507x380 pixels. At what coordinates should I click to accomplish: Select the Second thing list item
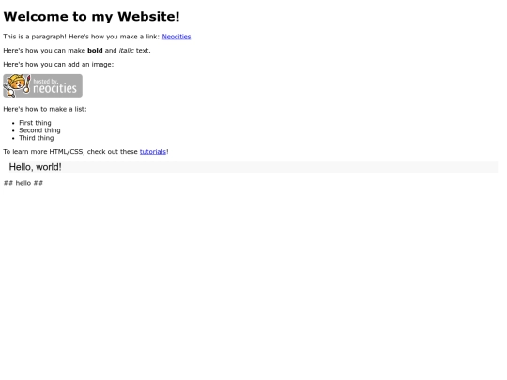coord(39,130)
